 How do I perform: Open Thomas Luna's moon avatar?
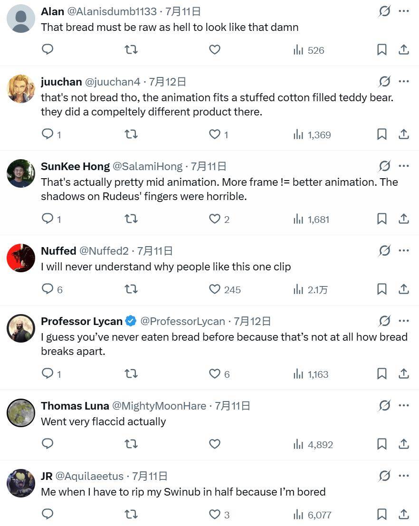pos(21,412)
